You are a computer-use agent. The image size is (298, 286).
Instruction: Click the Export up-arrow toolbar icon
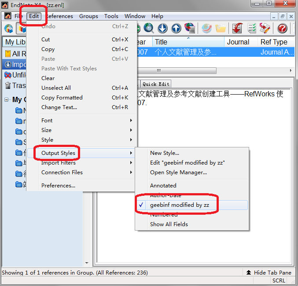[176, 28]
